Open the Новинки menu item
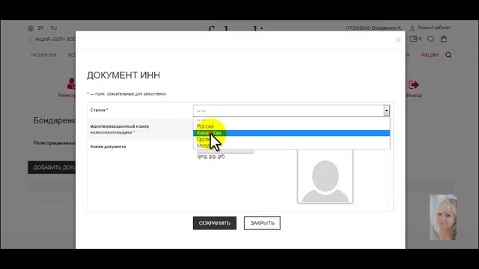Image resolution: width=479 pixels, height=269 pixels. [43, 55]
